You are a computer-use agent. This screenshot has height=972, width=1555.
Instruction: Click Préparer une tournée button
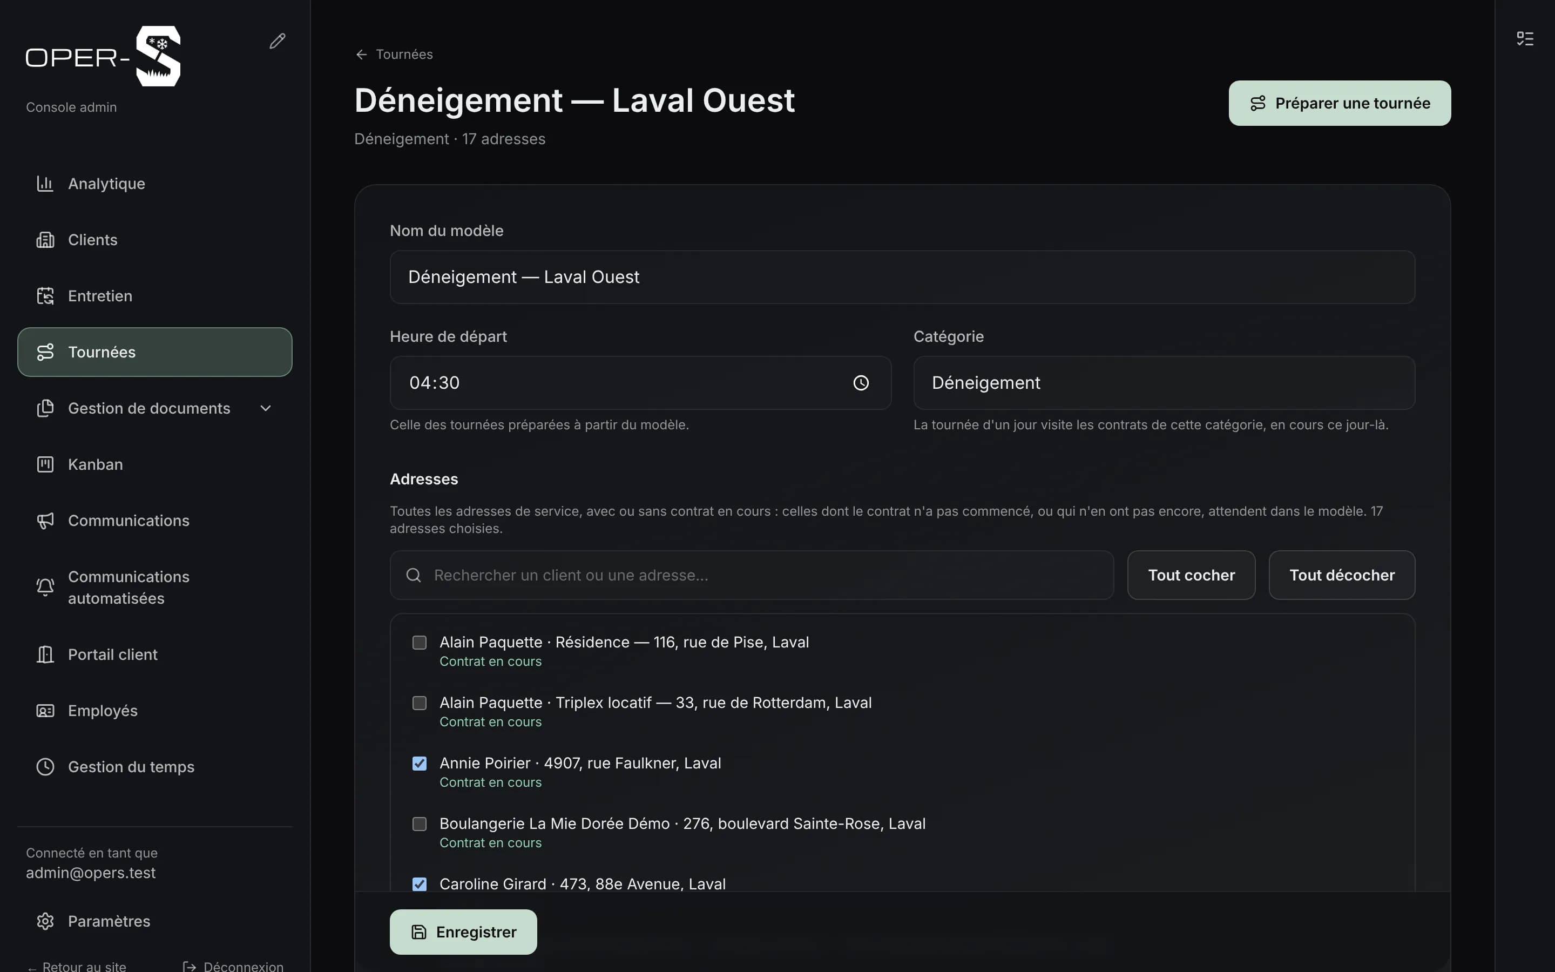click(x=1340, y=104)
